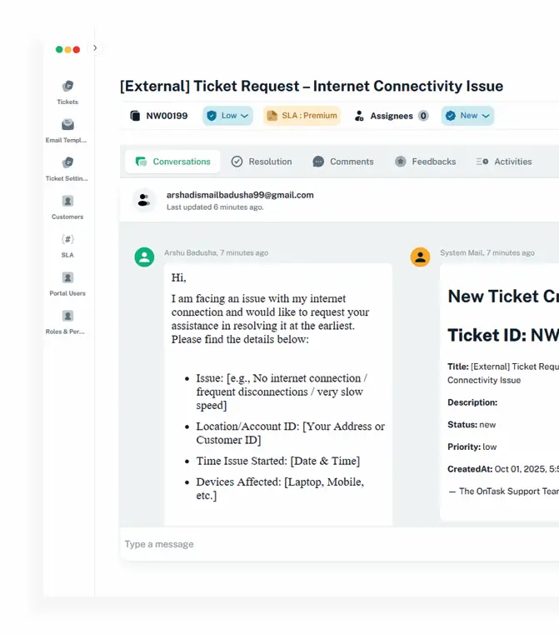Open Roles & Permissions sidebar icon
The image size is (559, 634).
(x=67, y=316)
